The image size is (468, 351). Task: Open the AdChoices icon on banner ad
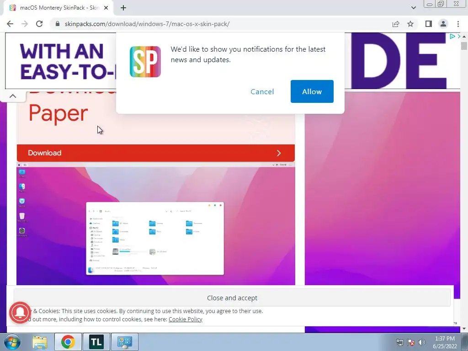point(452,37)
